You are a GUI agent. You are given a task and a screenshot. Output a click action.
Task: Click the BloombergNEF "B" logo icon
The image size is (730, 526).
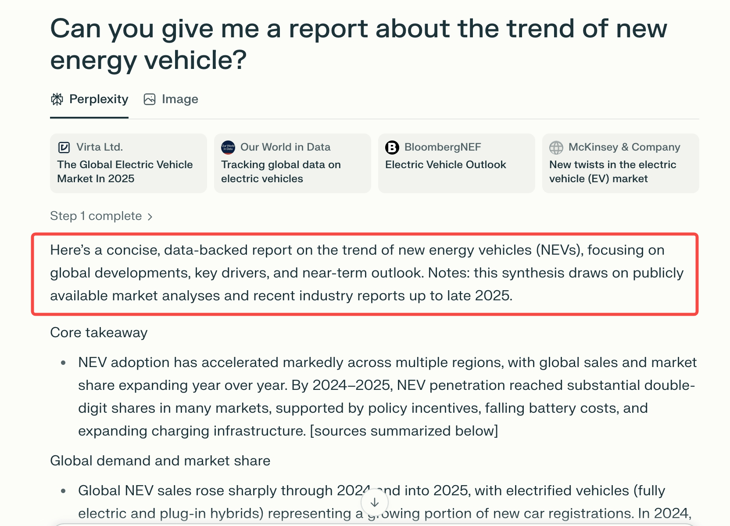[392, 147]
